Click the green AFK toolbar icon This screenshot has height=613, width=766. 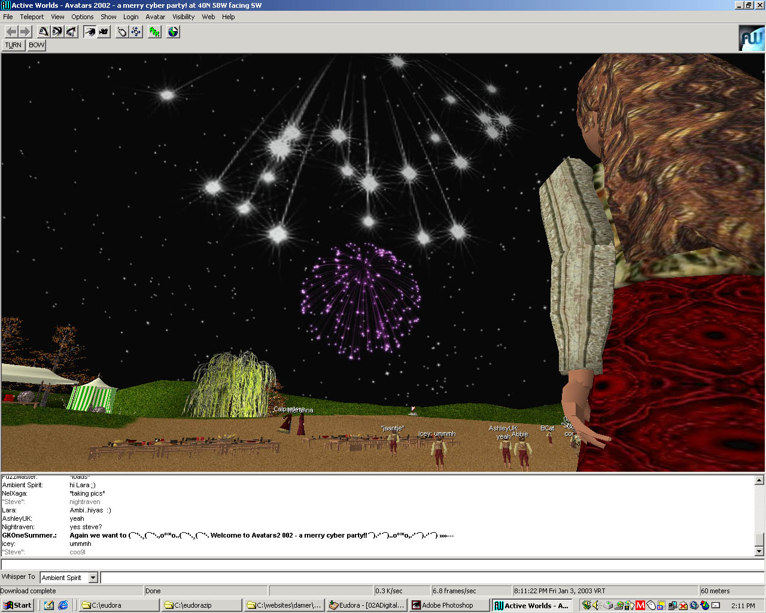[x=155, y=32]
